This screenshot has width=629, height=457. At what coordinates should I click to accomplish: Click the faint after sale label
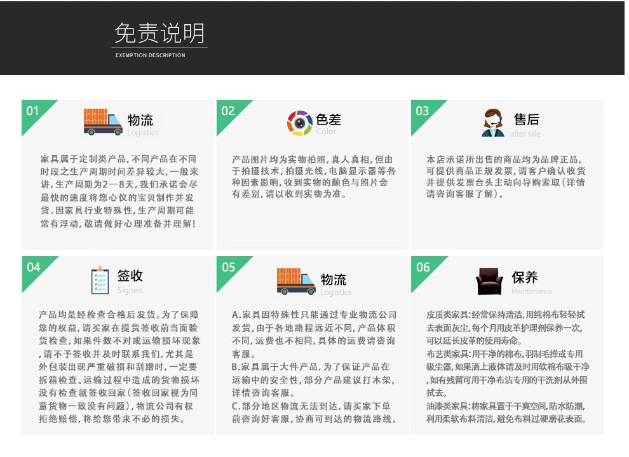(525, 133)
